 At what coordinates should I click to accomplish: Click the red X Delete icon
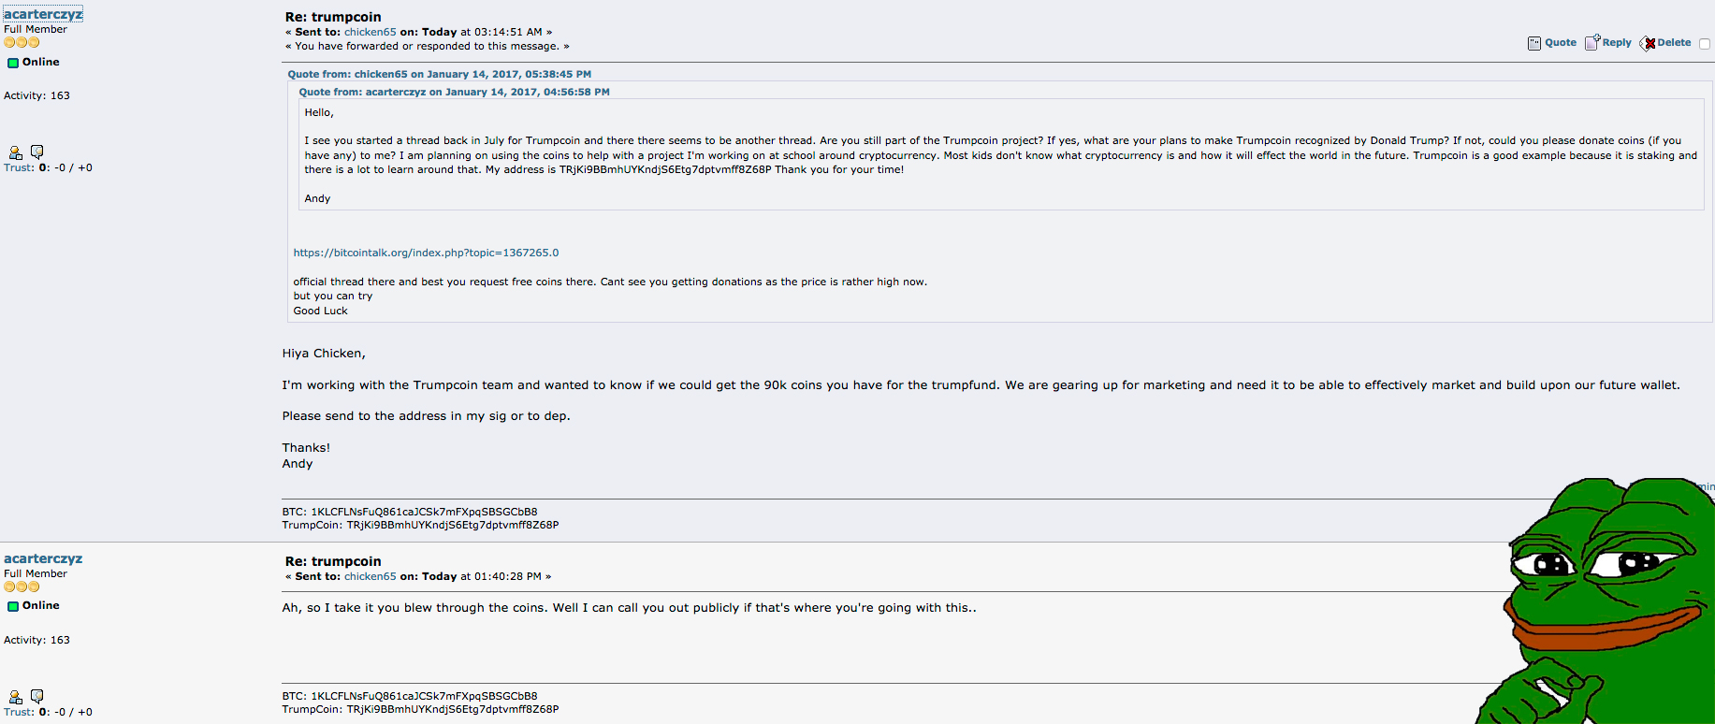1648,43
